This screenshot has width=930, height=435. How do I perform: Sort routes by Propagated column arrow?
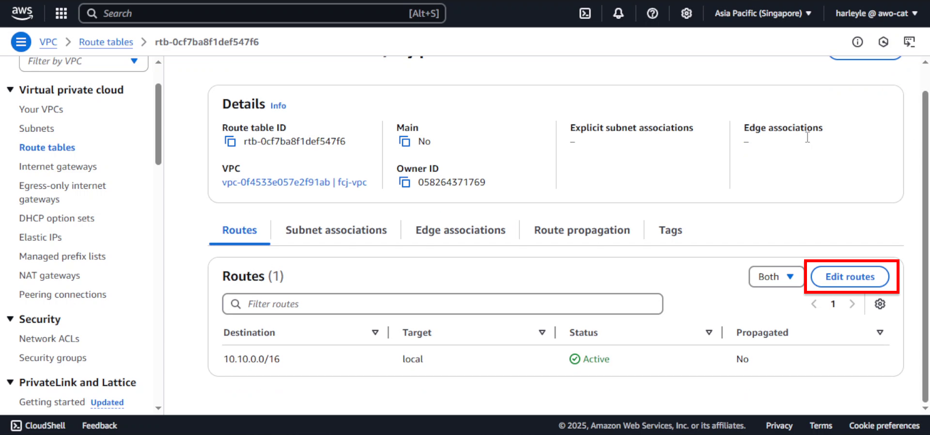(x=880, y=332)
